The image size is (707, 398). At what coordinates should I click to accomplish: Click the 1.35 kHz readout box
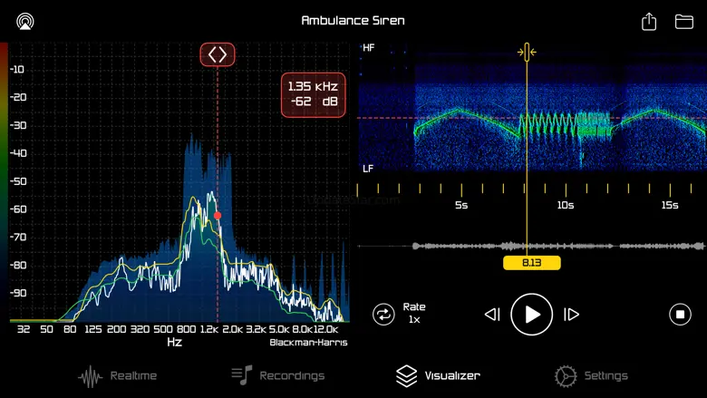click(314, 94)
